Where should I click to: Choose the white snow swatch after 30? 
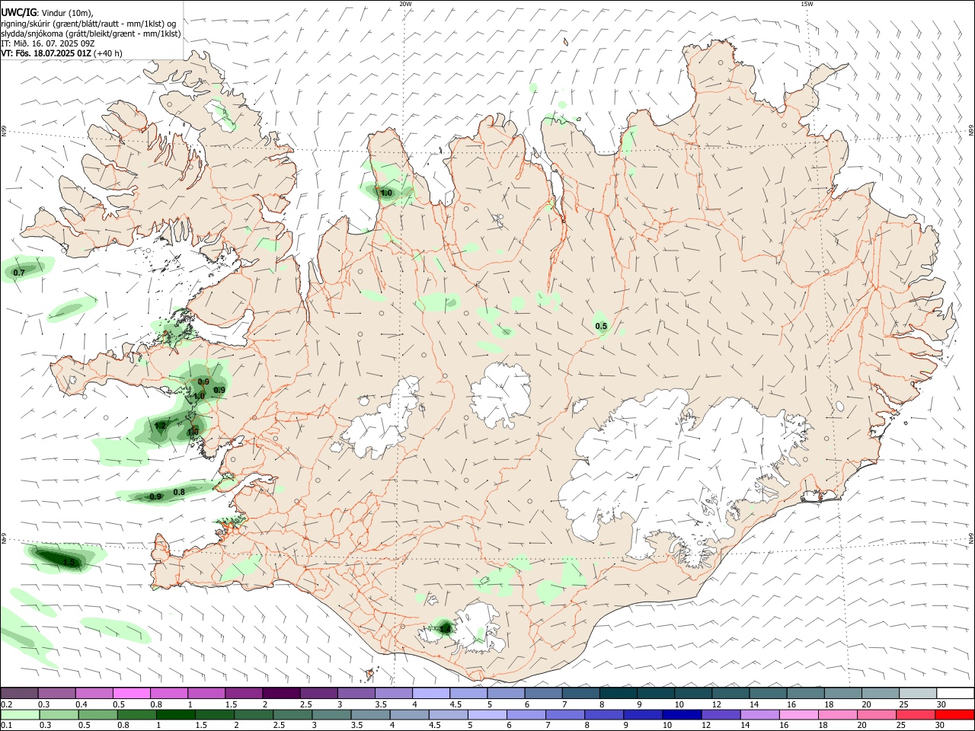955,693
